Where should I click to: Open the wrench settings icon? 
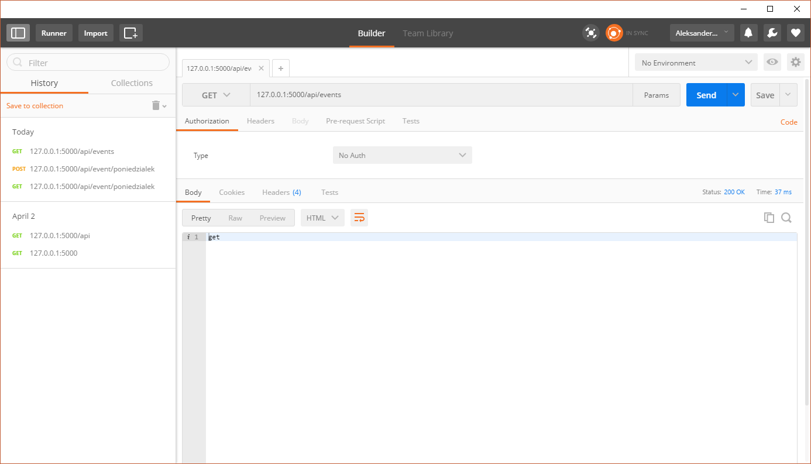coord(772,33)
